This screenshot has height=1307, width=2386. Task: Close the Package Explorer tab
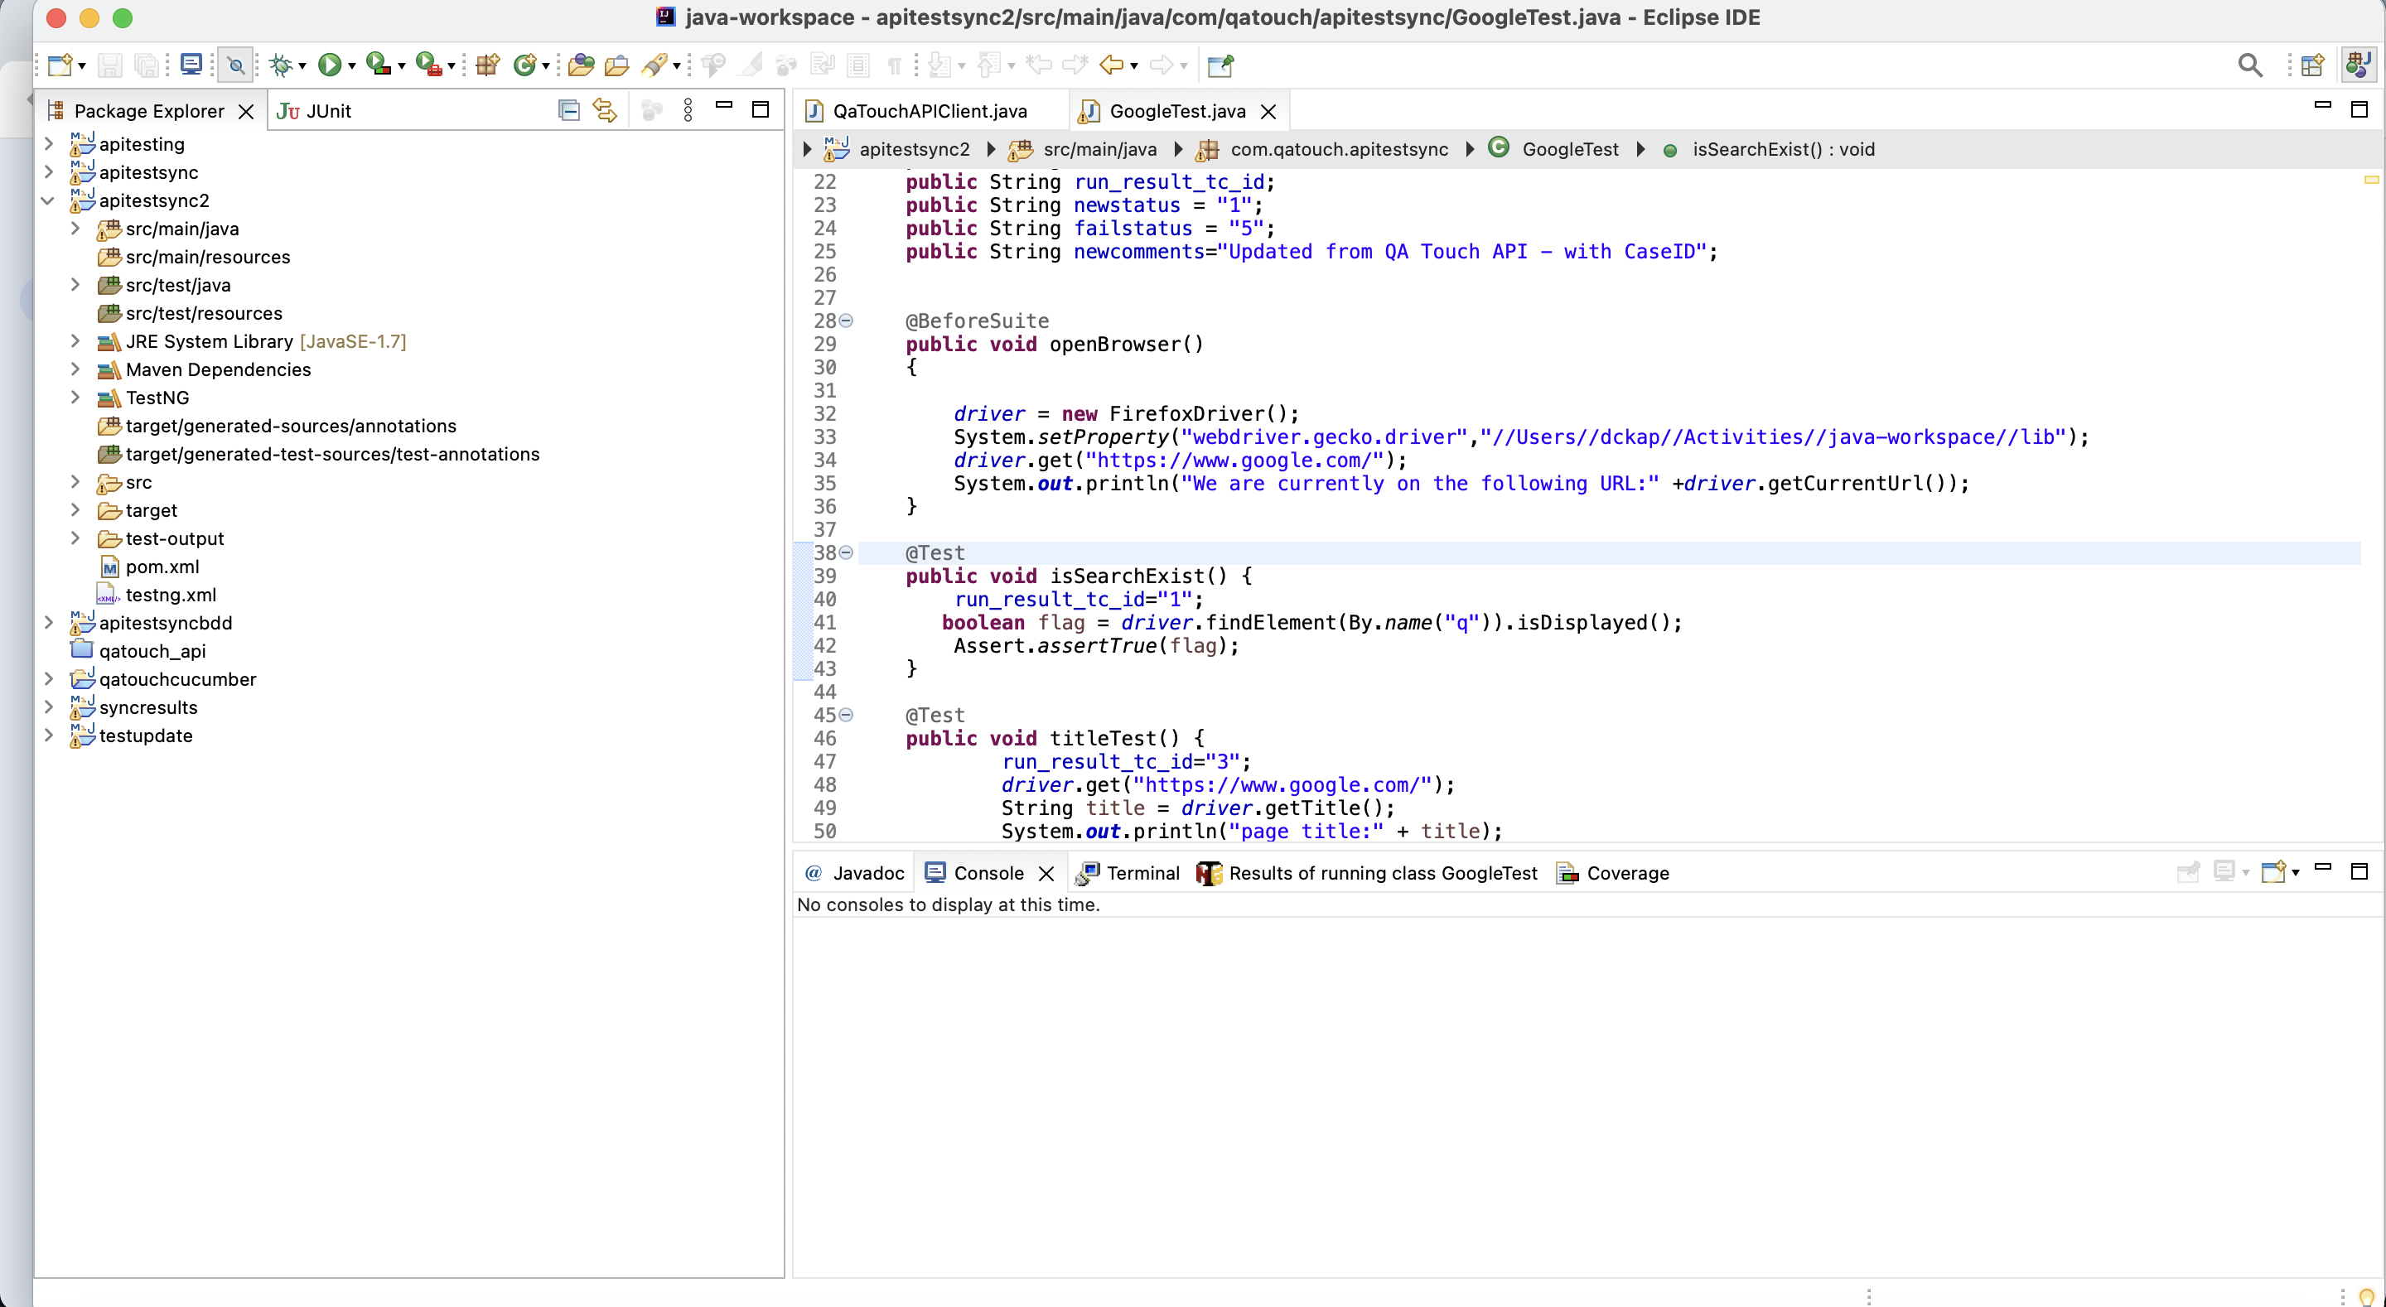pos(245,112)
